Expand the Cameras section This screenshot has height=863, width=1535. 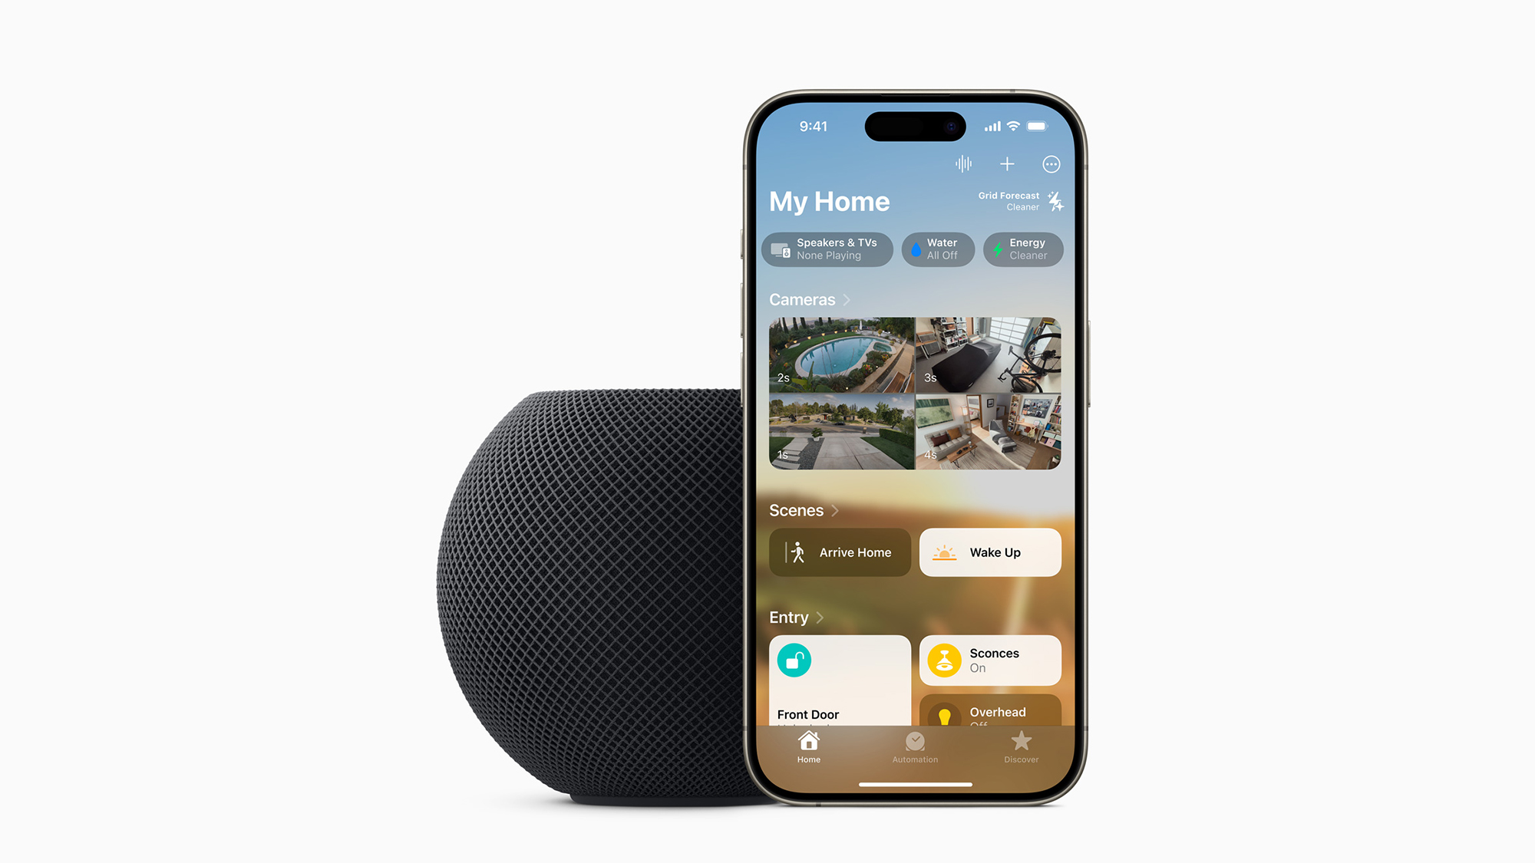809,299
